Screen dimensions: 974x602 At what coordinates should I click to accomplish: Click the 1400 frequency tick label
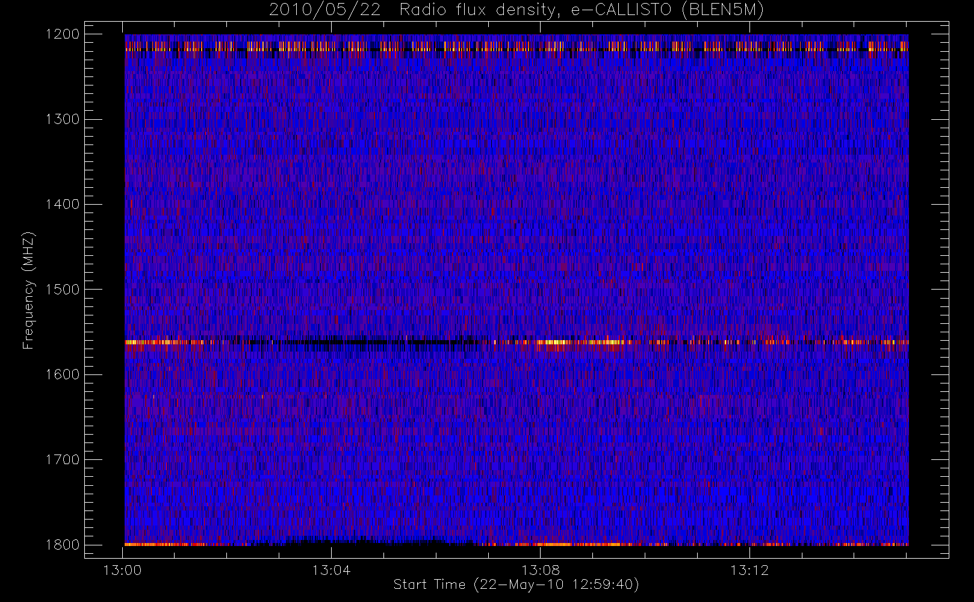[x=63, y=204]
